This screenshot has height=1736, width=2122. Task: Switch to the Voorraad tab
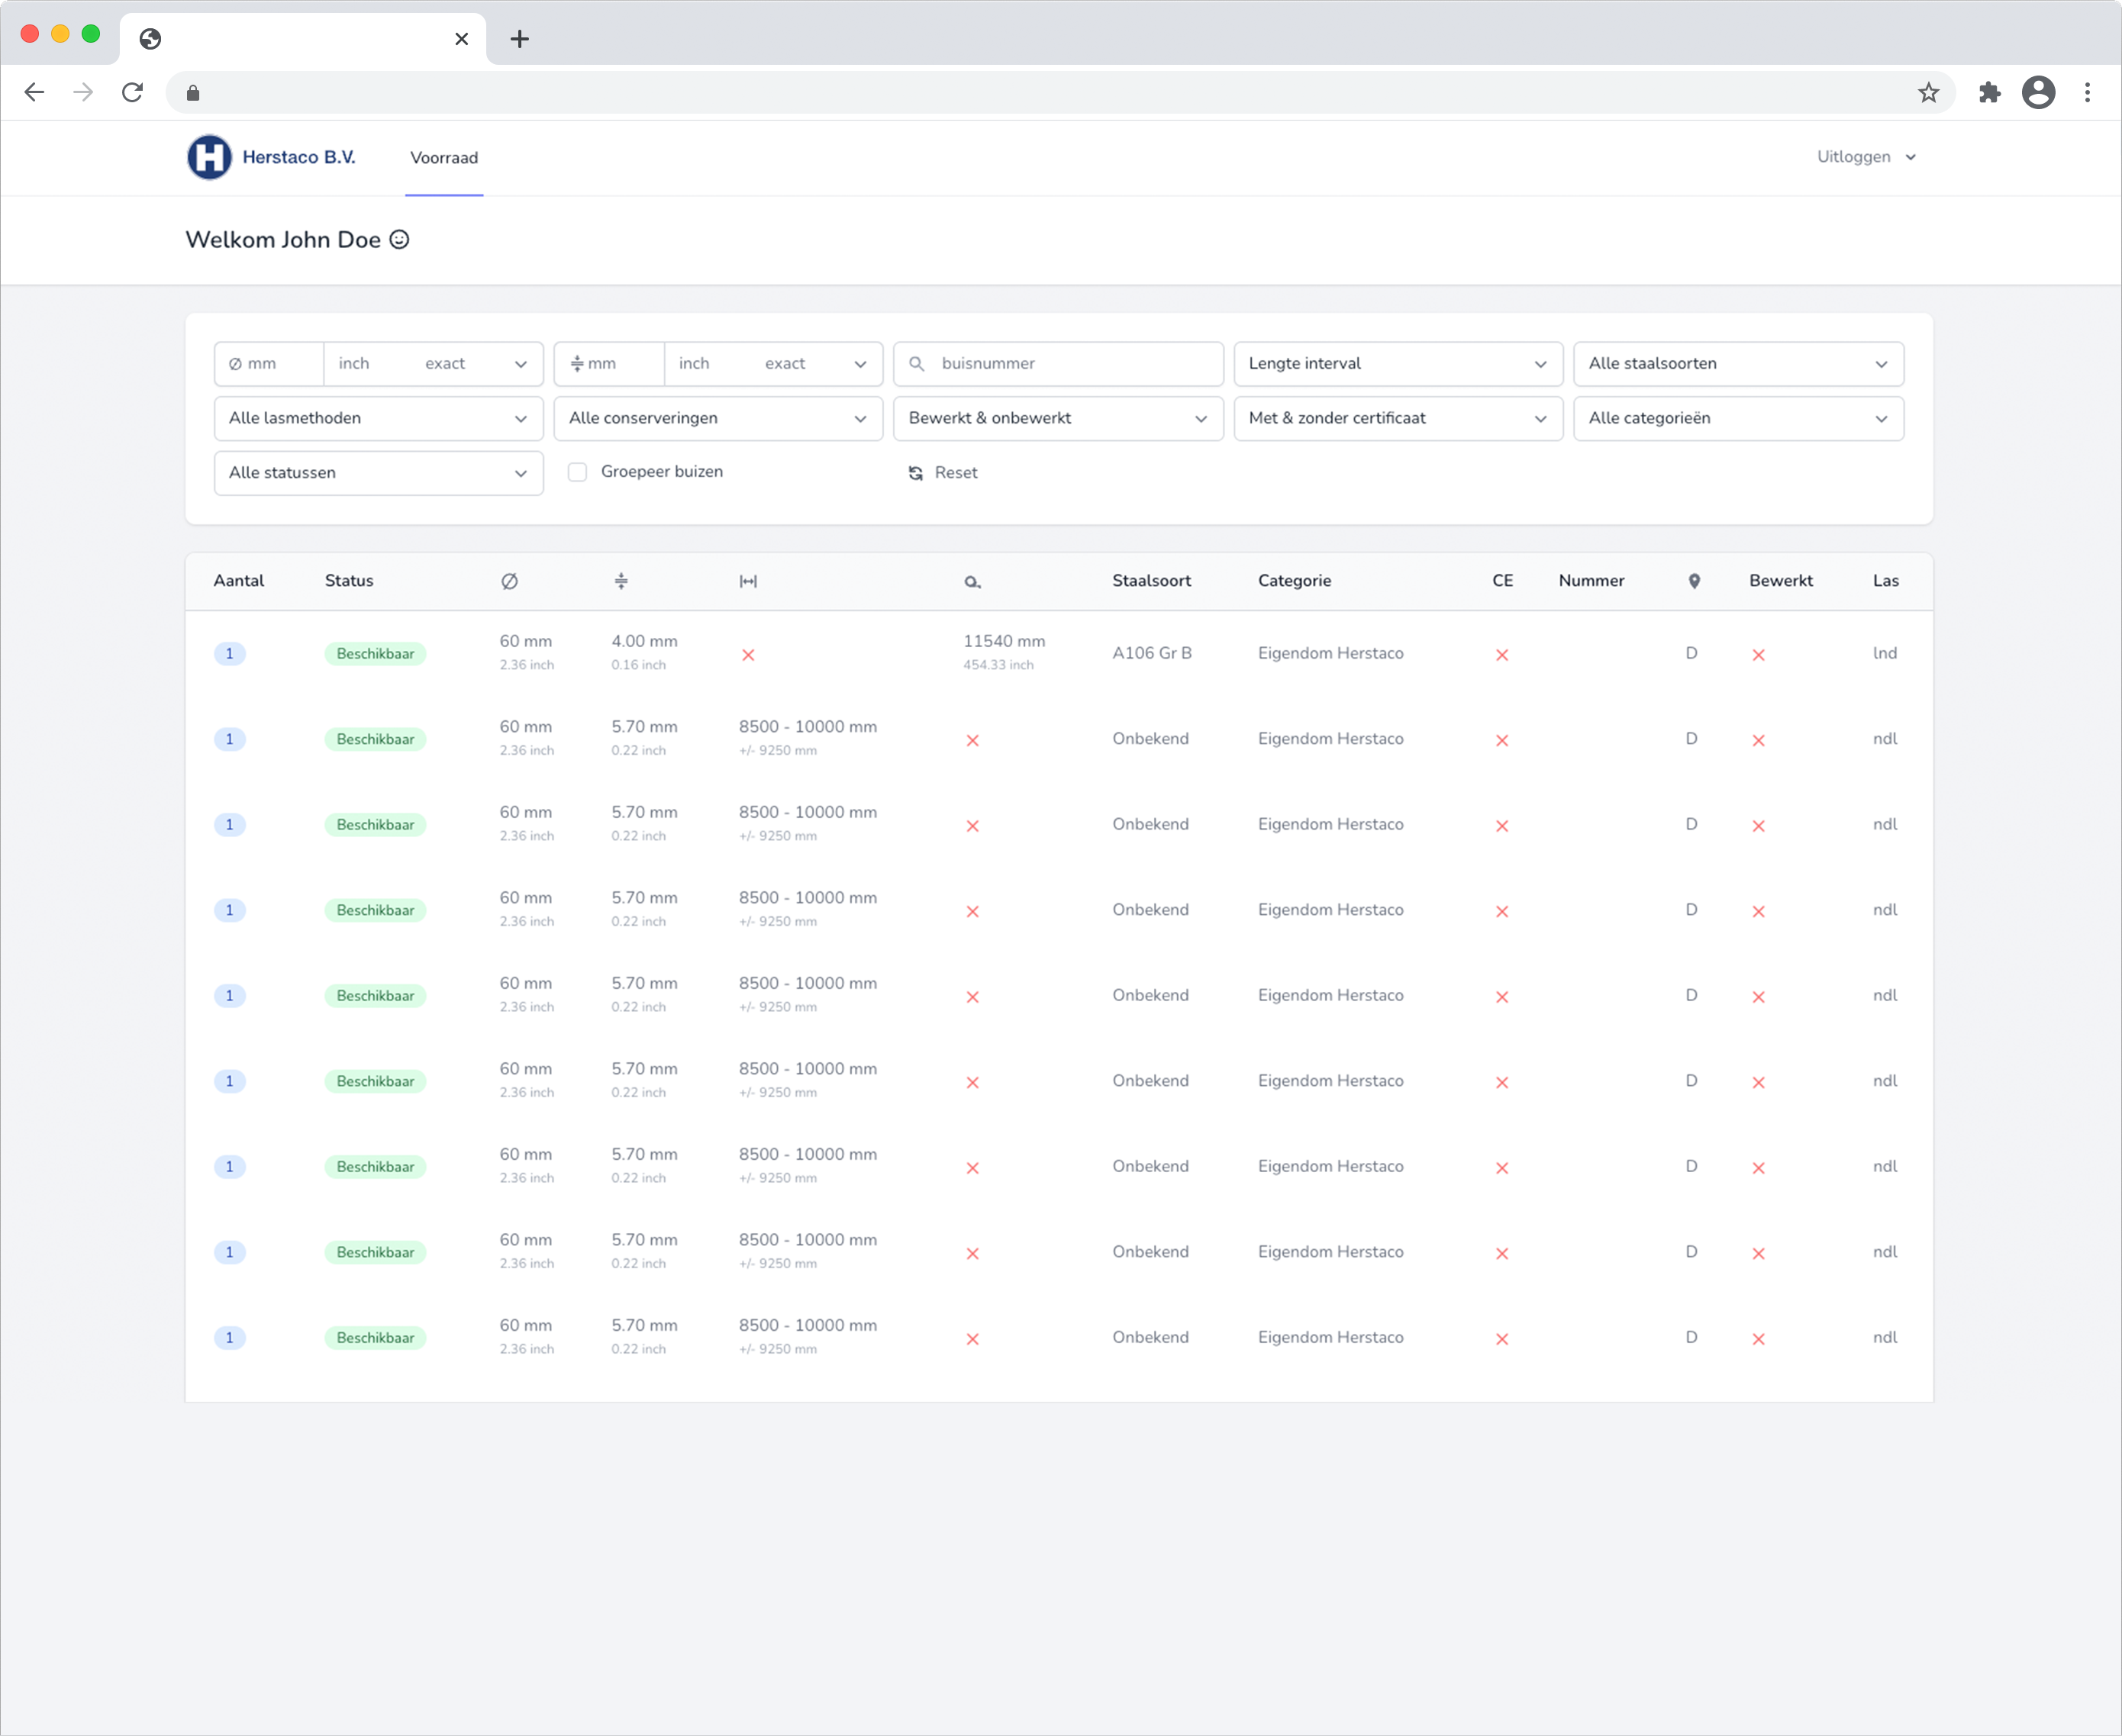coord(444,158)
